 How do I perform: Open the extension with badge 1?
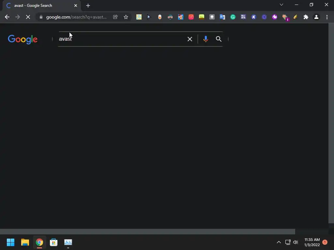[285, 18]
